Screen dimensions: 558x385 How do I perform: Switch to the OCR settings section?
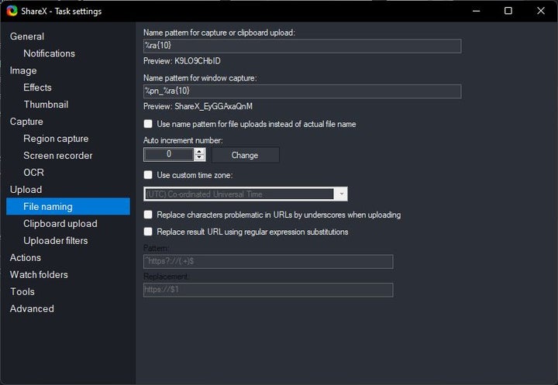point(33,173)
